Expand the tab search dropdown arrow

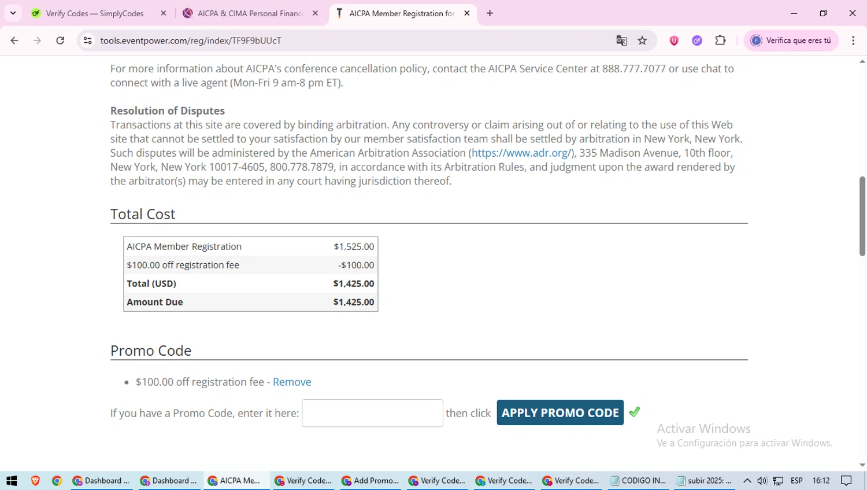pyautogui.click(x=13, y=13)
